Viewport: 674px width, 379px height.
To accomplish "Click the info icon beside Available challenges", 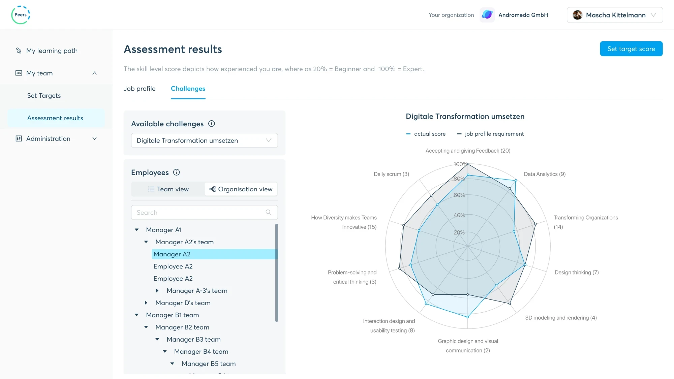I will pos(212,124).
